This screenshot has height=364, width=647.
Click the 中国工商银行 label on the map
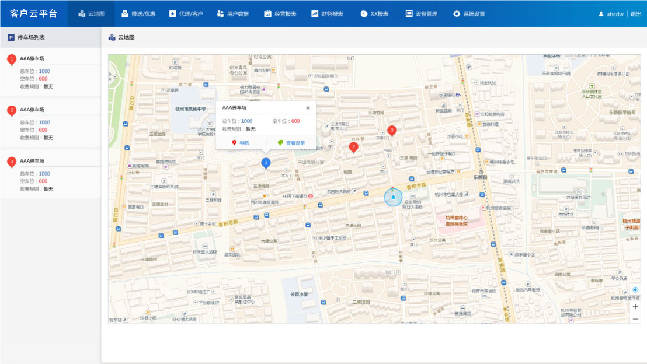[x=295, y=196]
